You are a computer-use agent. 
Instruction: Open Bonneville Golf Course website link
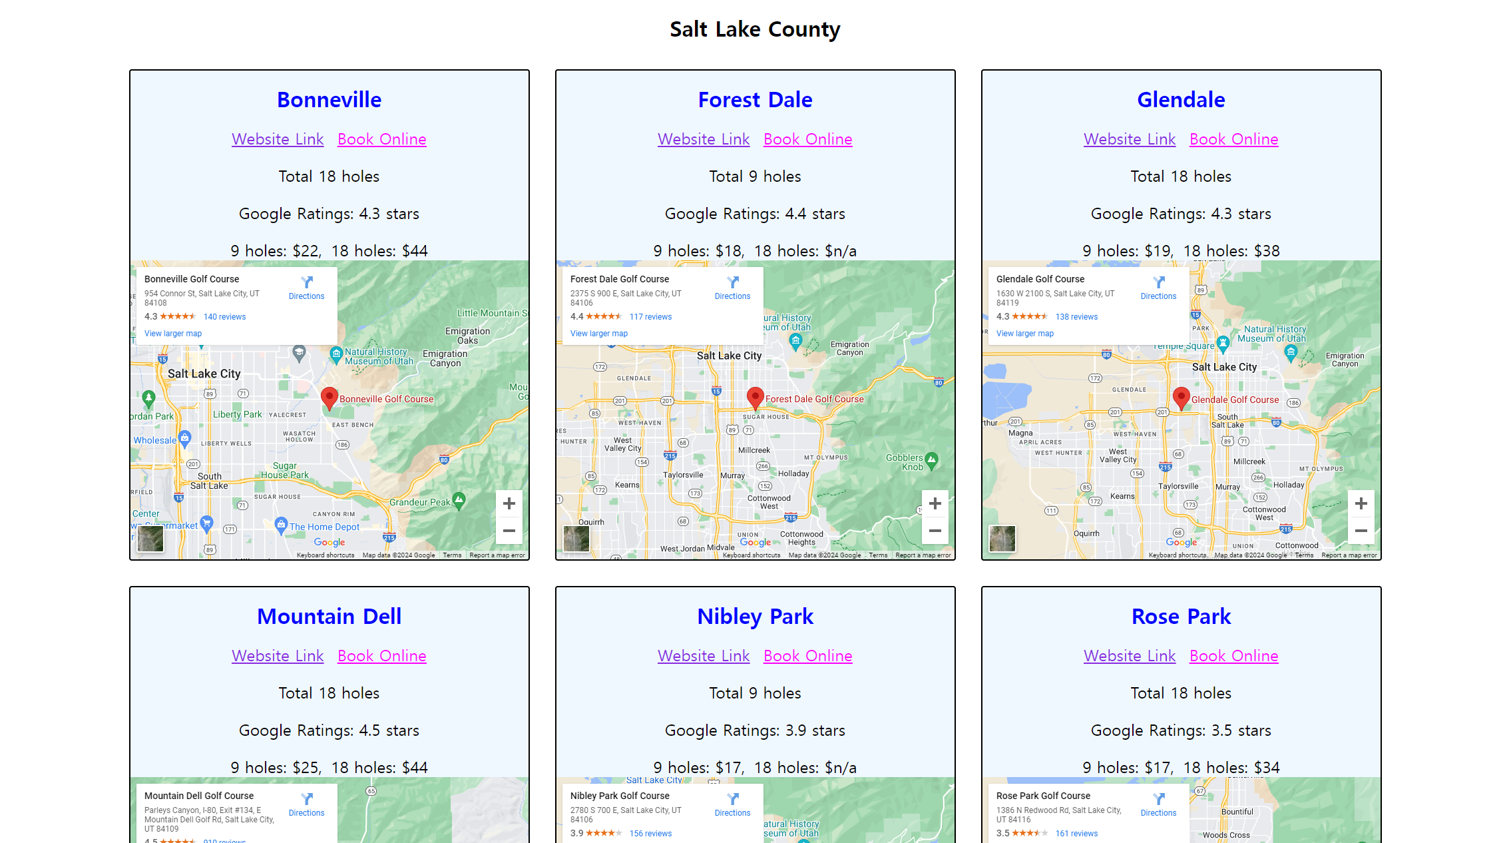[276, 138]
